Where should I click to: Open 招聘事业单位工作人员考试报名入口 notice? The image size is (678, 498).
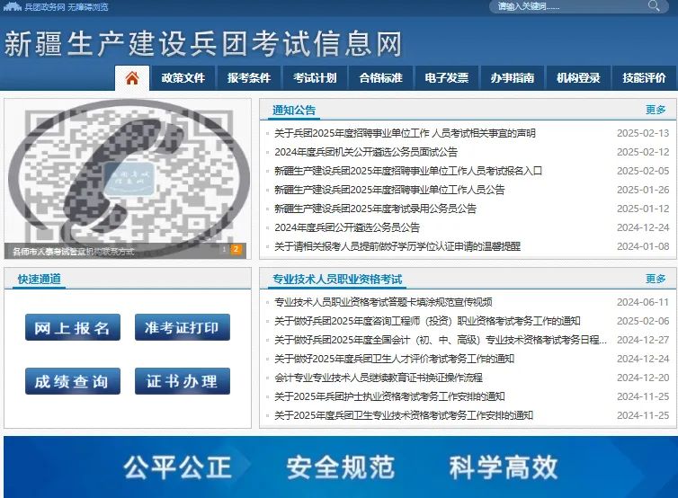point(408,171)
